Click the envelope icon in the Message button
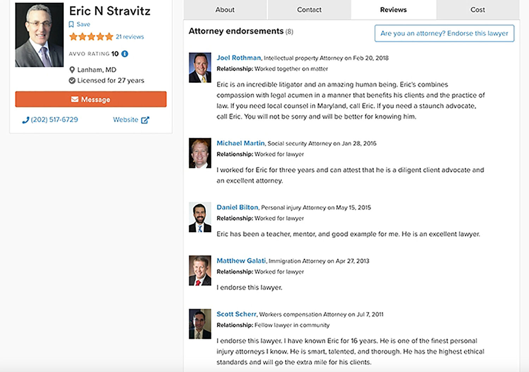The width and height of the screenshot is (529, 372). [74, 99]
